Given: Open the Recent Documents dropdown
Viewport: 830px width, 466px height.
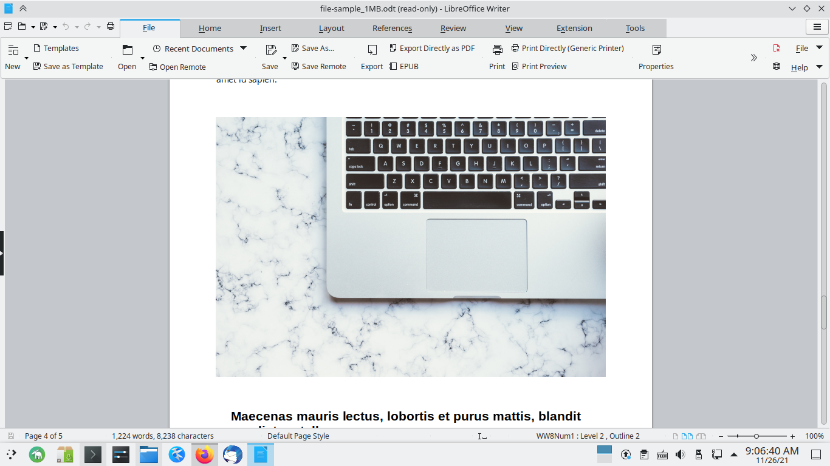Looking at the screenshot, I should coord(243,49).
